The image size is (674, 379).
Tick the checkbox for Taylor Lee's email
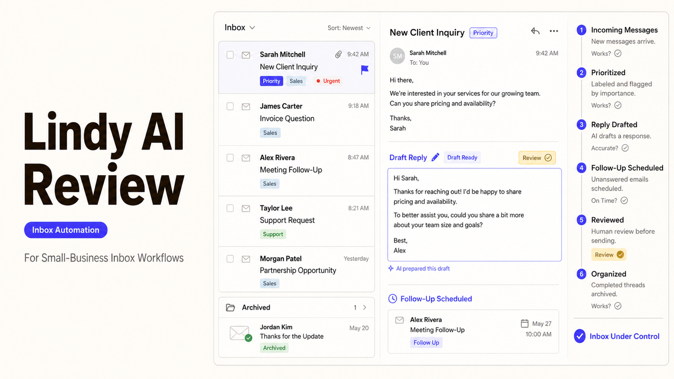coord(230,208)
